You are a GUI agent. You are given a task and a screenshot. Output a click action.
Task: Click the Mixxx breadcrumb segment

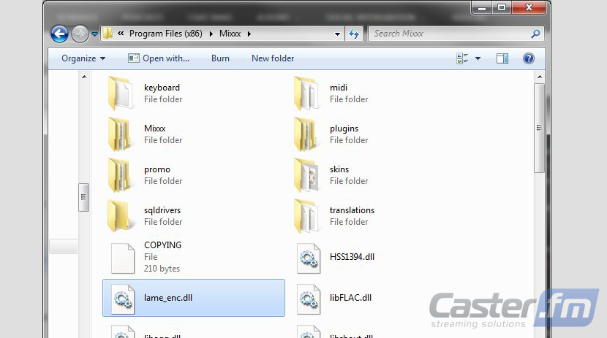point(230,34)
